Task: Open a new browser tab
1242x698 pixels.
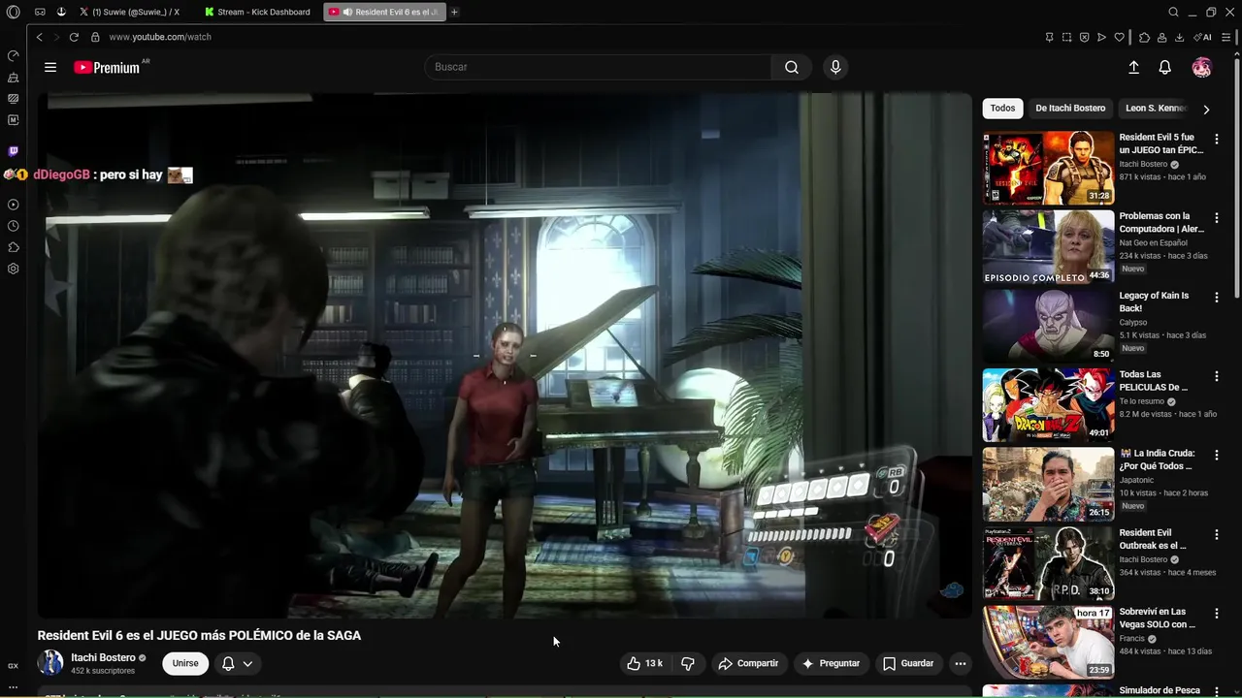Action: (x=454, y=12)
